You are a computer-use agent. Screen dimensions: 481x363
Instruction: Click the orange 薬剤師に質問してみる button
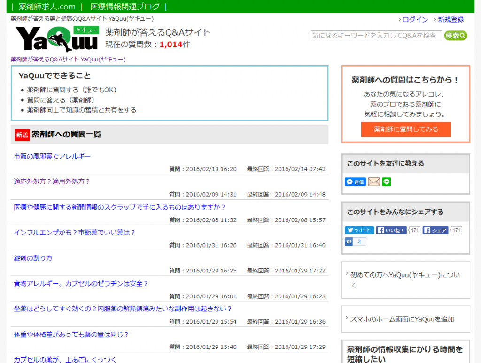406,129
